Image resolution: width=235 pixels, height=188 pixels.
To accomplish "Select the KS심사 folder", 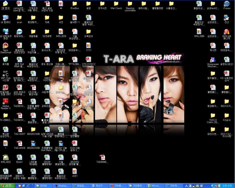I will (227, 117).
